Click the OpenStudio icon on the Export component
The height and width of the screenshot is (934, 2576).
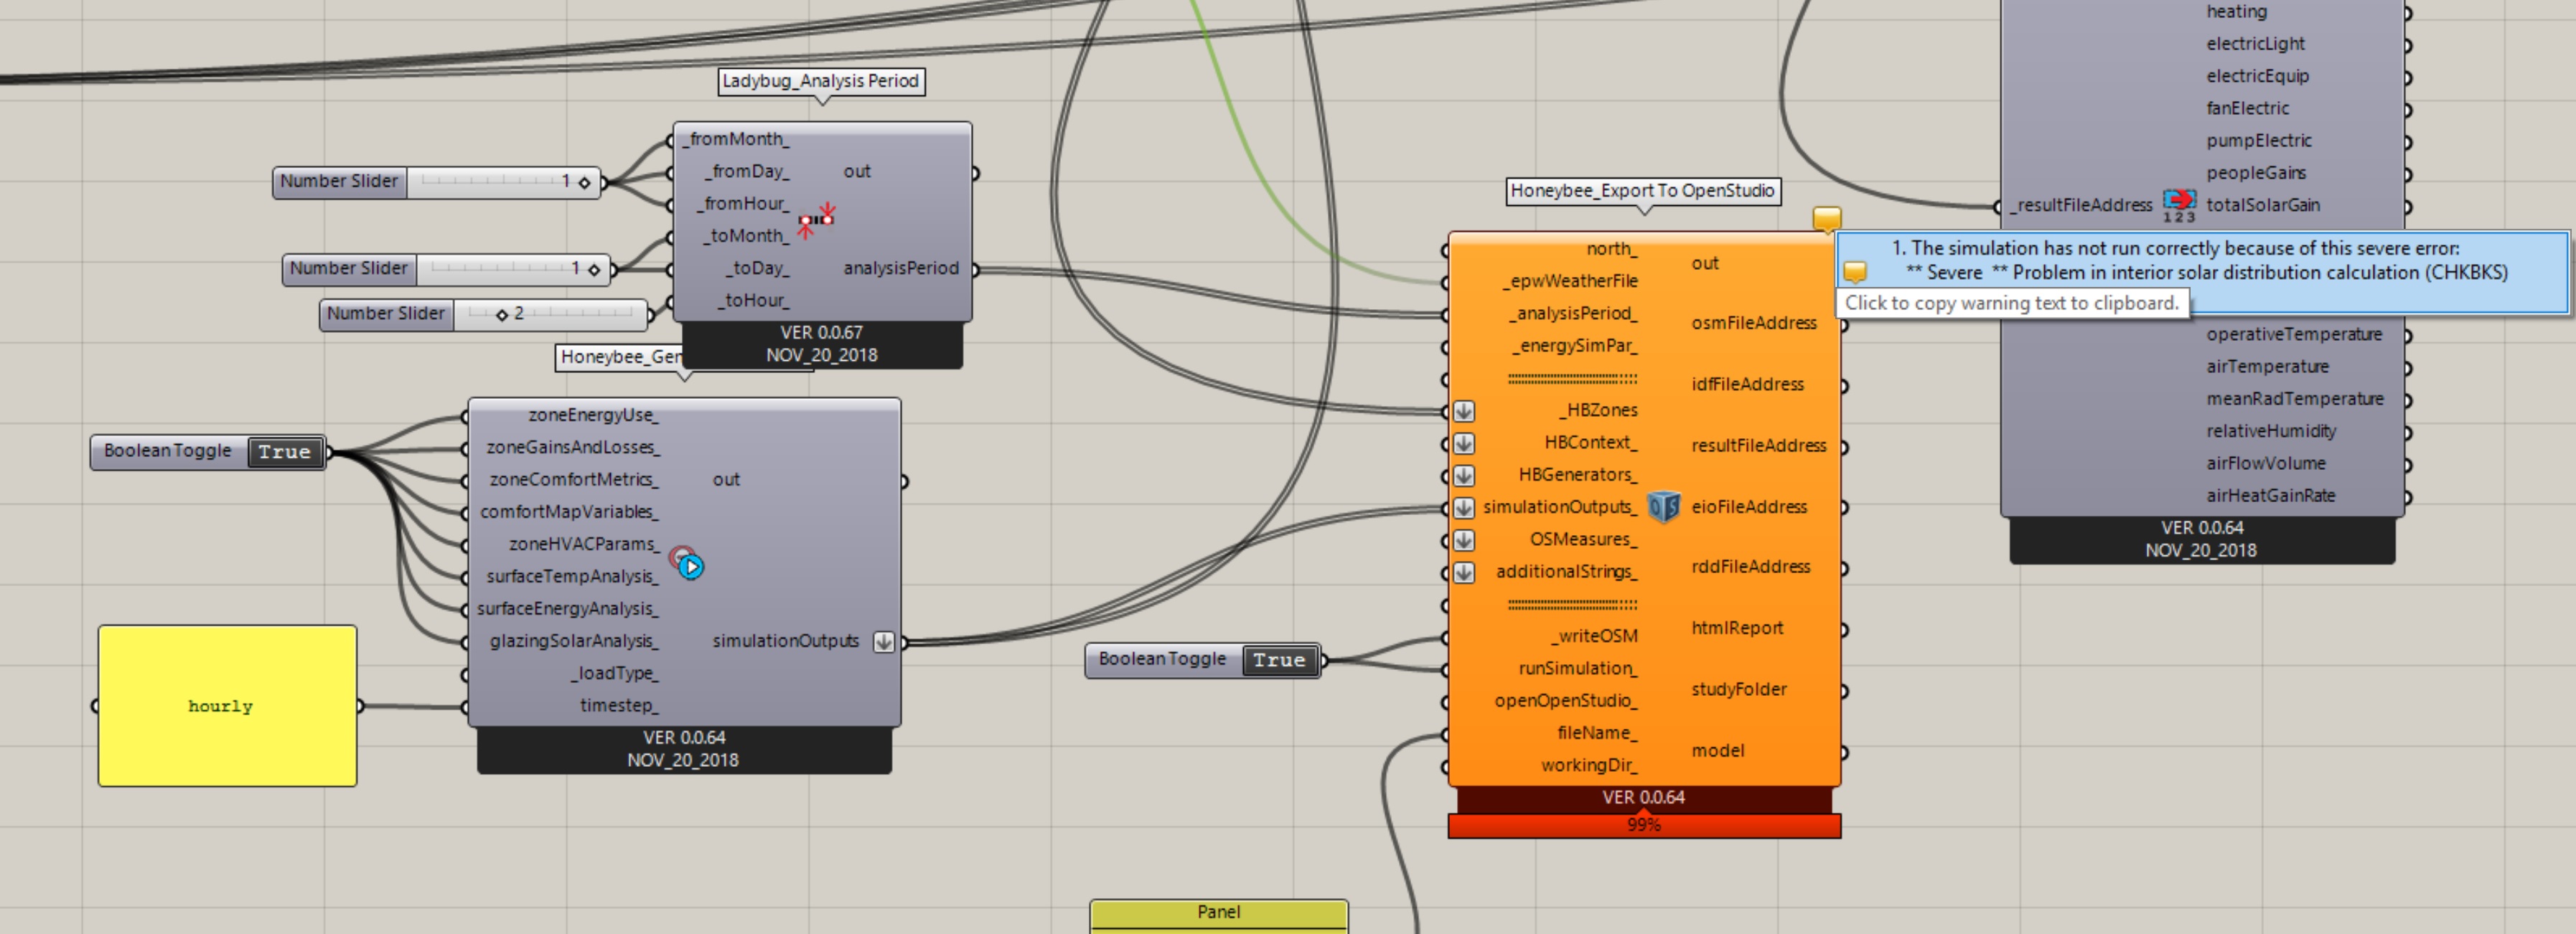(1664, 507)
